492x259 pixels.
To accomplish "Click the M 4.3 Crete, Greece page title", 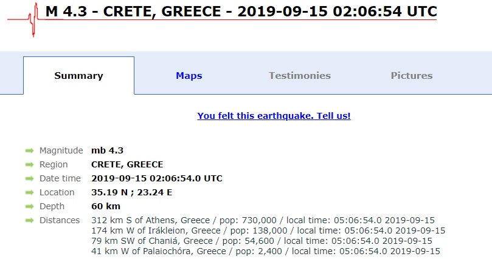I will point(241,12).
